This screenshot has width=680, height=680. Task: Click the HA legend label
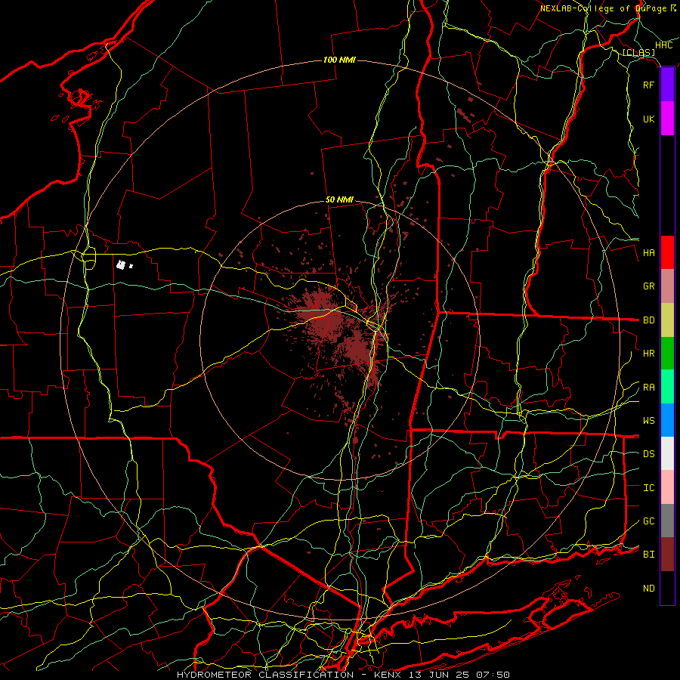[x=648, y=252]
